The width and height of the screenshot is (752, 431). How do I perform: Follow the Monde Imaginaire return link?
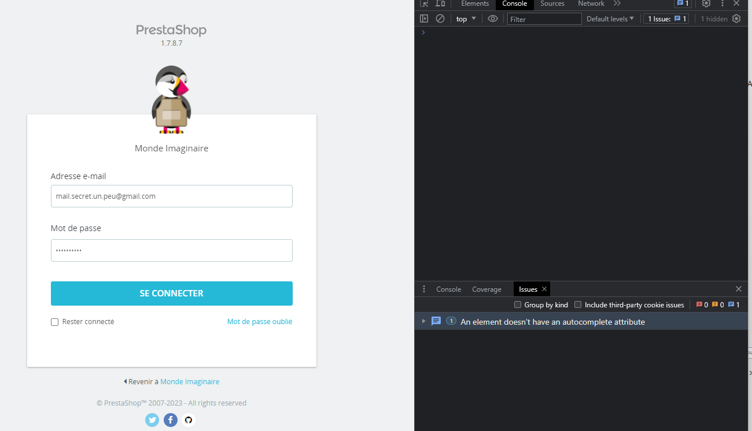[x=190, y=382]
